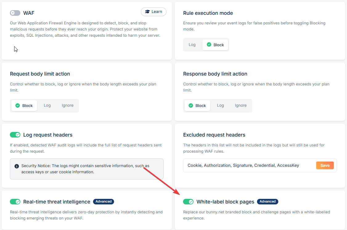Enable the WAF toggle switch

(x=15, y=13)
